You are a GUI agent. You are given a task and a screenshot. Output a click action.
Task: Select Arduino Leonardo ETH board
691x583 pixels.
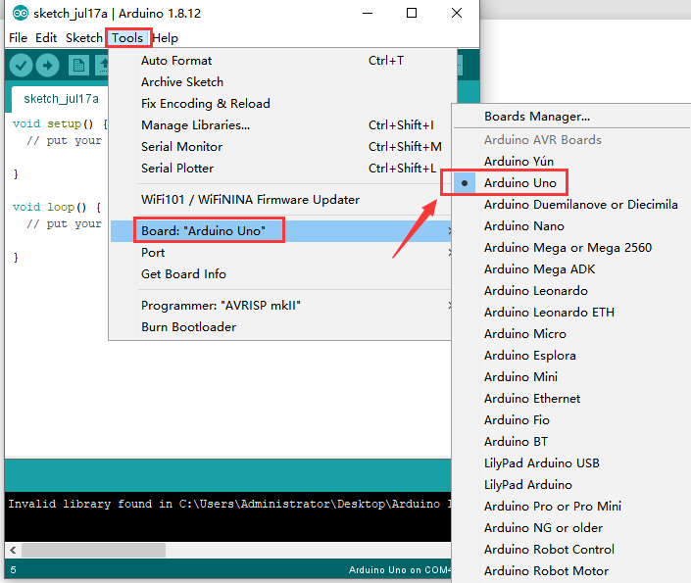pyautogui.click(x=572, y=313)
